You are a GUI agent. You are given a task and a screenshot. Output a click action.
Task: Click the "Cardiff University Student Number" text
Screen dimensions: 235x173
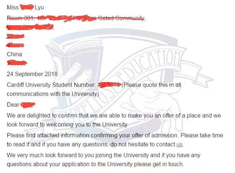tap(51, 85)
